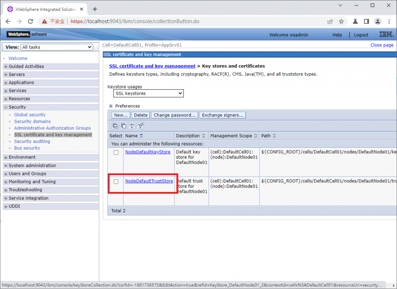The height and width of the screenshot is (289, 397).
Task: Check the NodeDefaultTrustStore checkbox
Action: (x=116, y=182)
